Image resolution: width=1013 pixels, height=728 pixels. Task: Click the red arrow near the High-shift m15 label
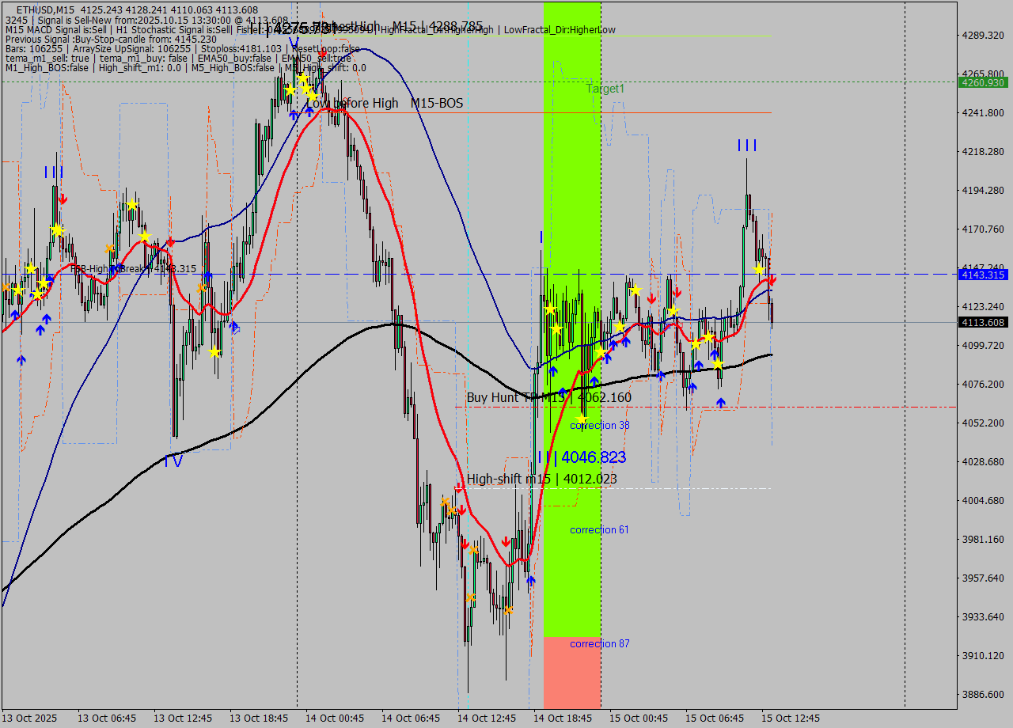[x=459, y=488]
